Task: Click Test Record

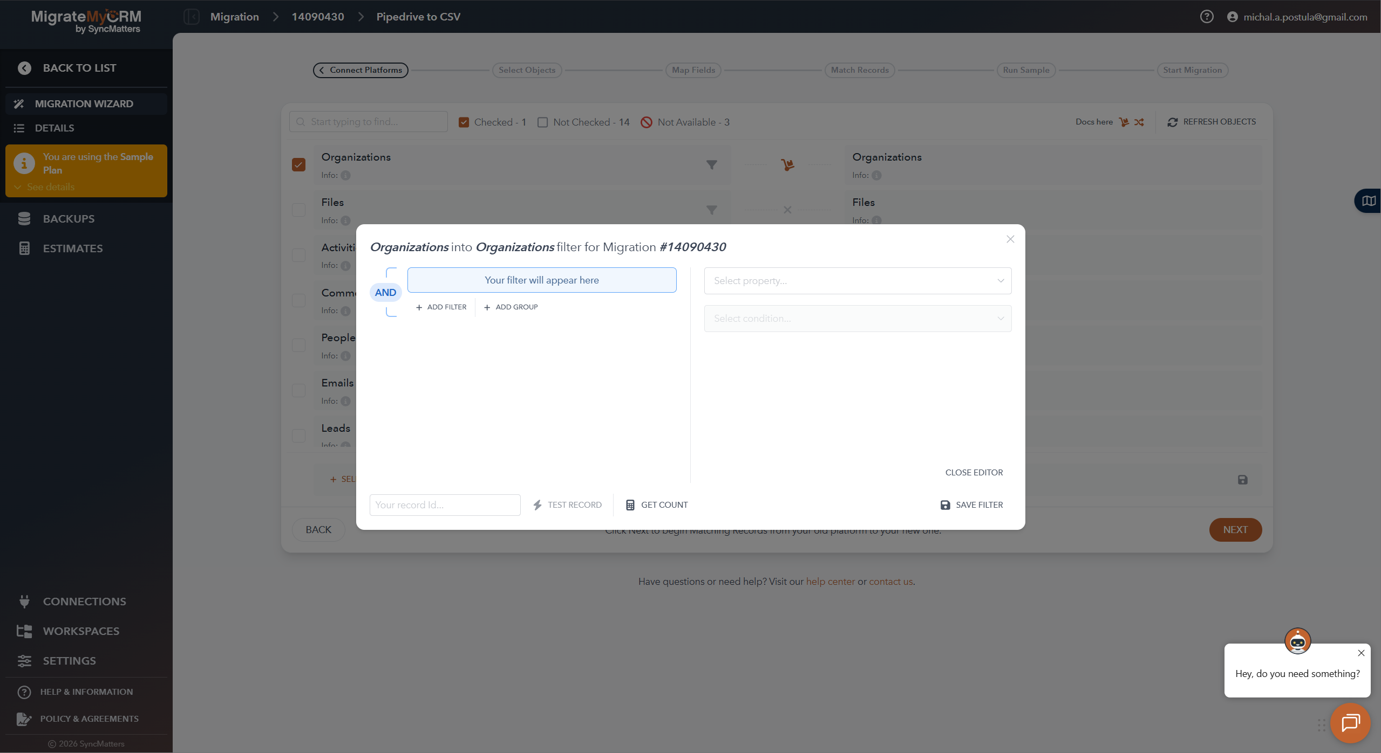Action: [567, 505]
